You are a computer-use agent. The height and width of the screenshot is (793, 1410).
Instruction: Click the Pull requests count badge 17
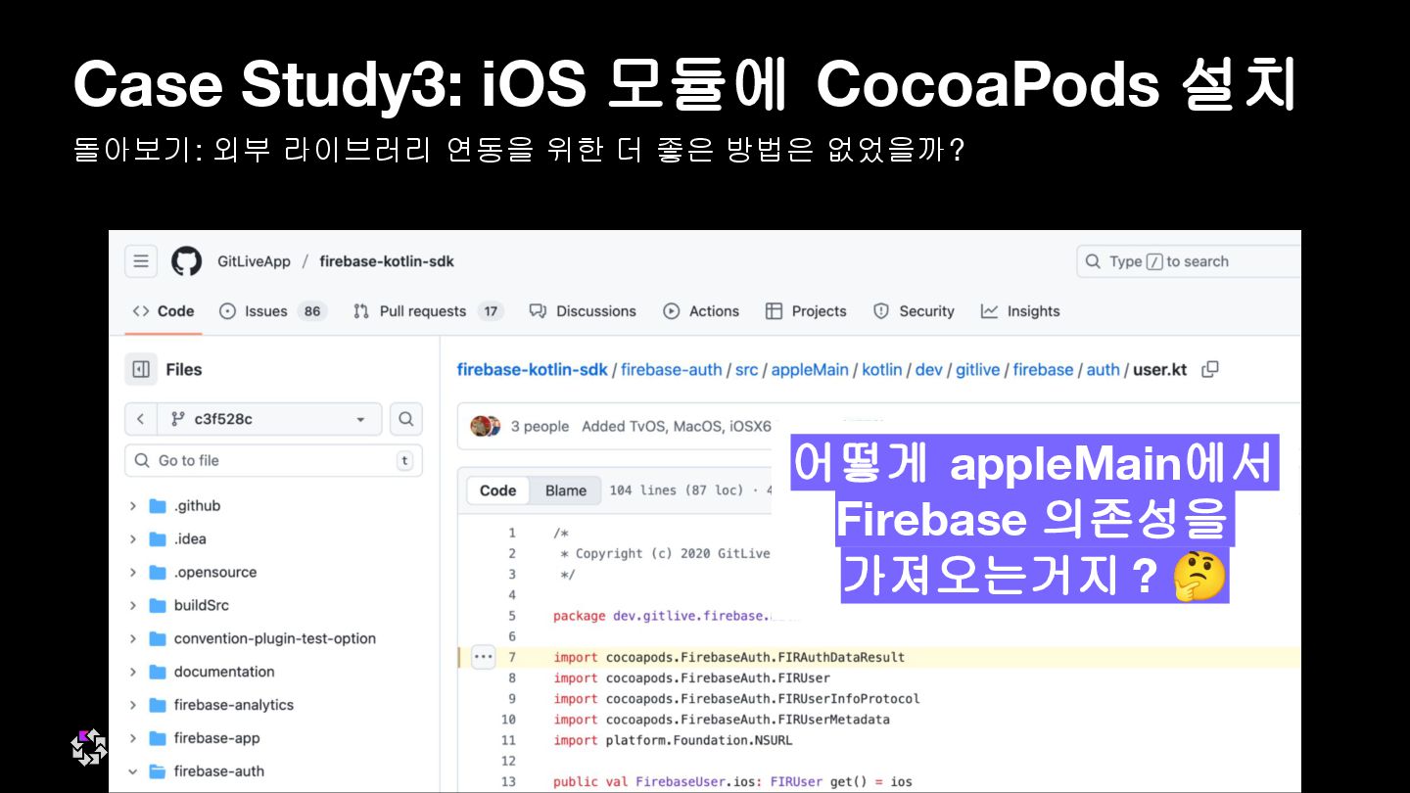(491, 311)
